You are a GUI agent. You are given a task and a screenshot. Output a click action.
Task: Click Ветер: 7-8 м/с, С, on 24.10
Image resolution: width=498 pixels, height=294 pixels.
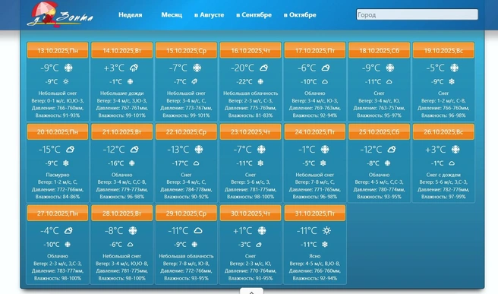pyautogui.click(x=315, y=182)
